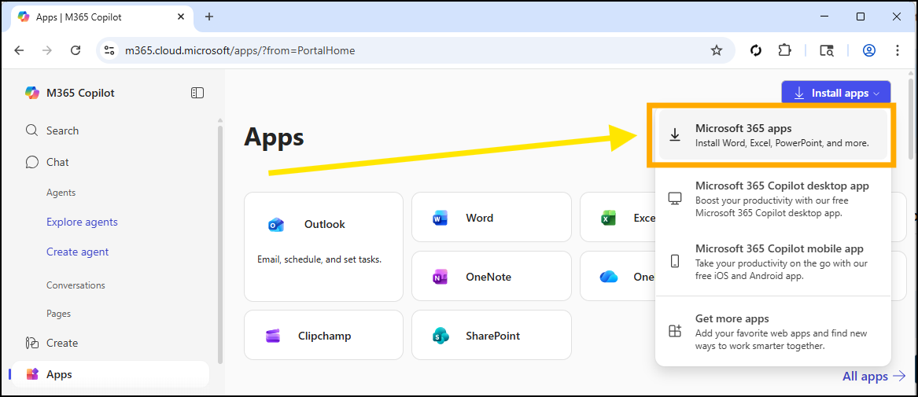Open a new browser tab

209,17
